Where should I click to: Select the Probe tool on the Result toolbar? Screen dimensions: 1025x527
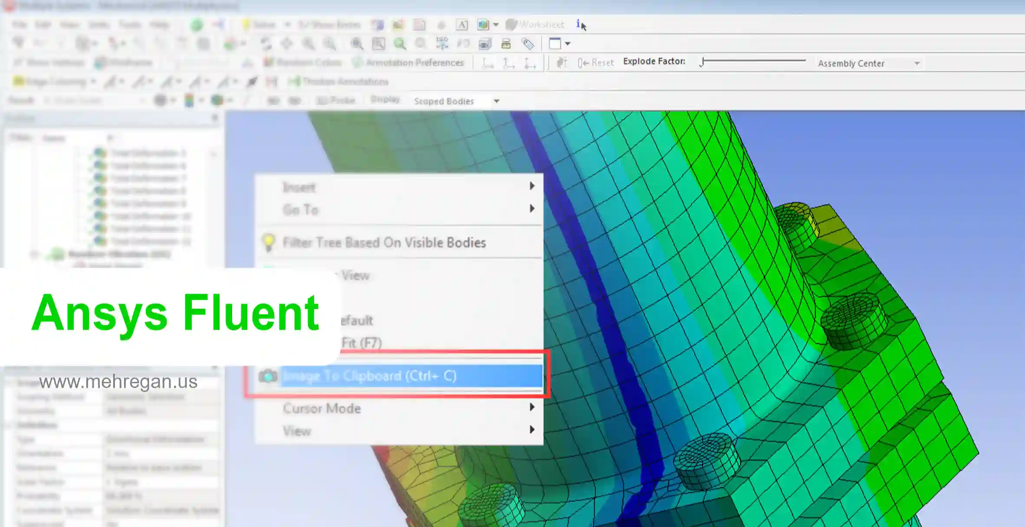[341, 100]
